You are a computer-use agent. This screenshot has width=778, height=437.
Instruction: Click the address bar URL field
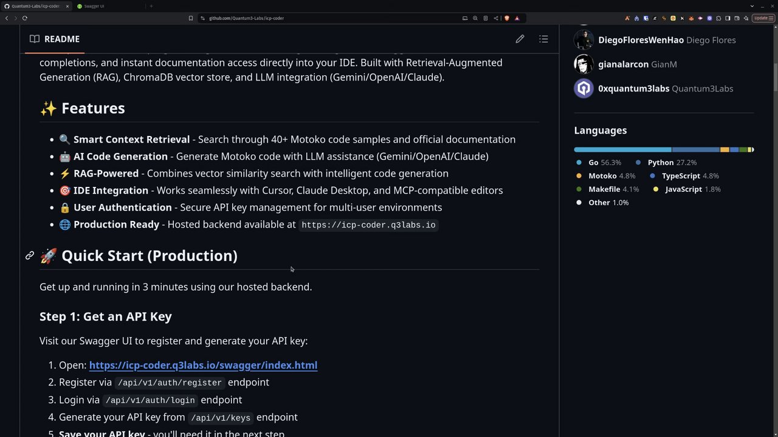coord(328,18)
